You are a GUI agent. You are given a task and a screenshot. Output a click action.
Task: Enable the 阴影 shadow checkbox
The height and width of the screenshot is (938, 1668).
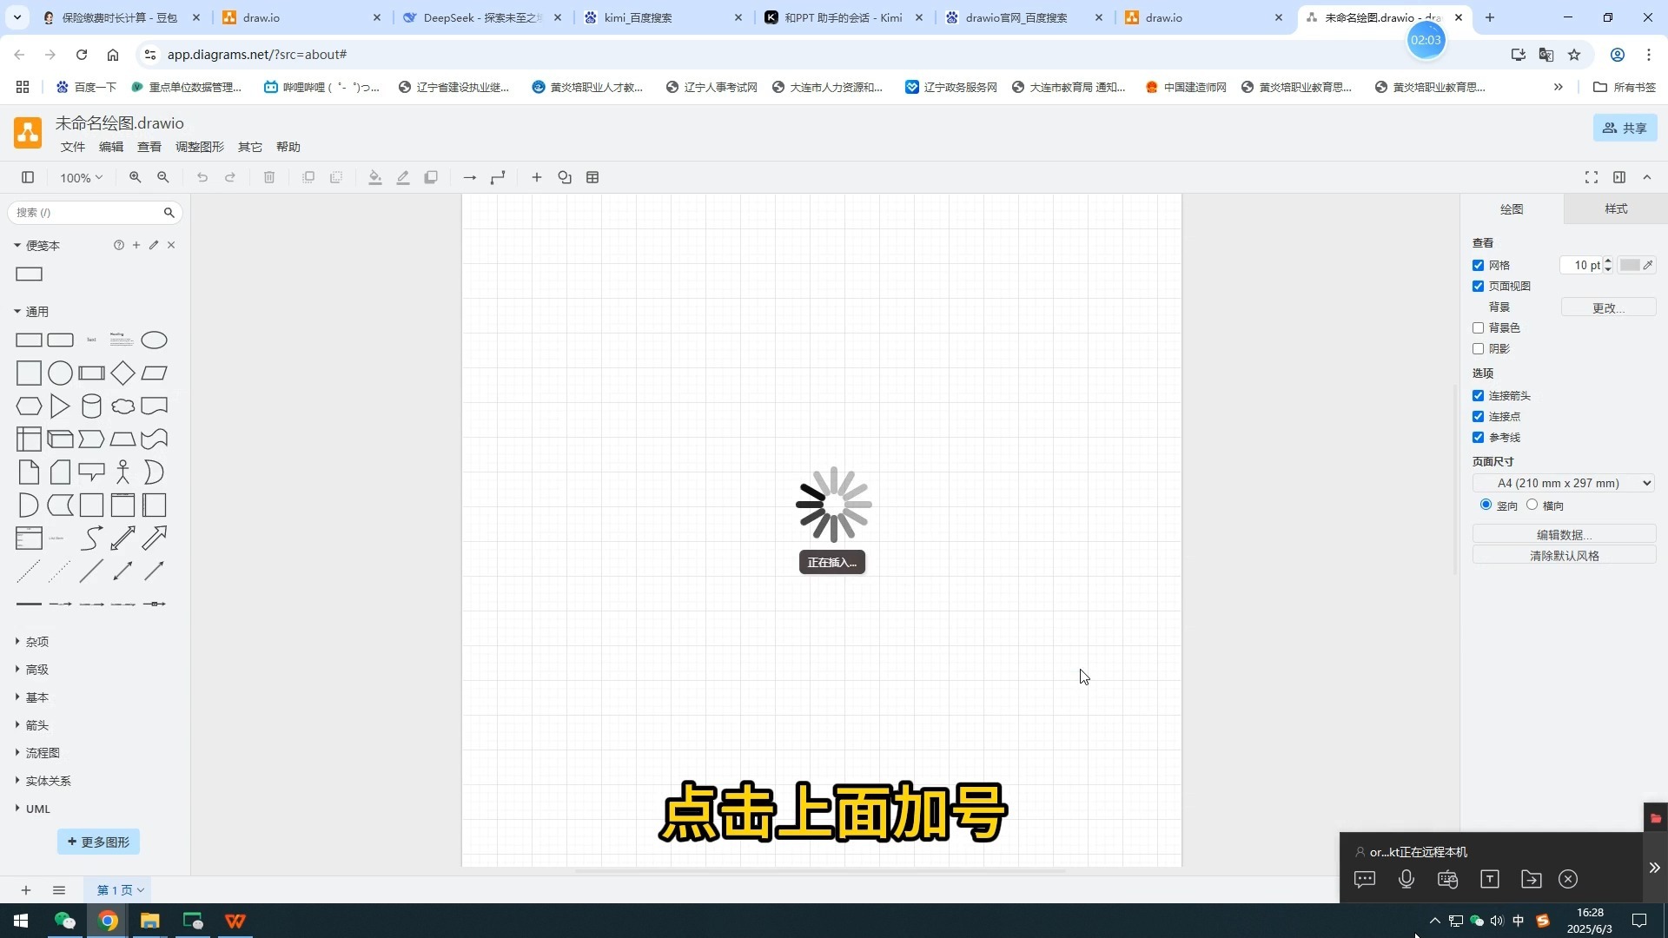click(1478, 348)
